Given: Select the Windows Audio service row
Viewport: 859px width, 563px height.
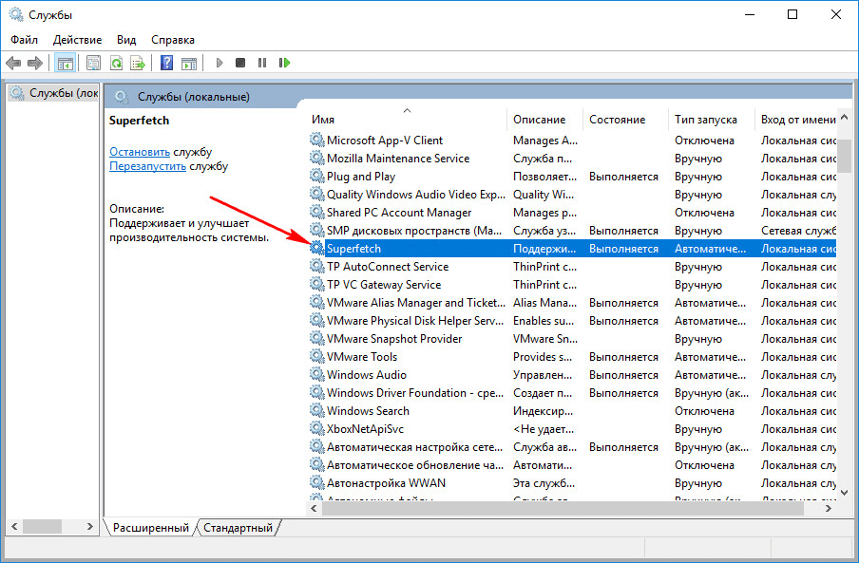Looking at the screenshot, I should coord(366,375).
